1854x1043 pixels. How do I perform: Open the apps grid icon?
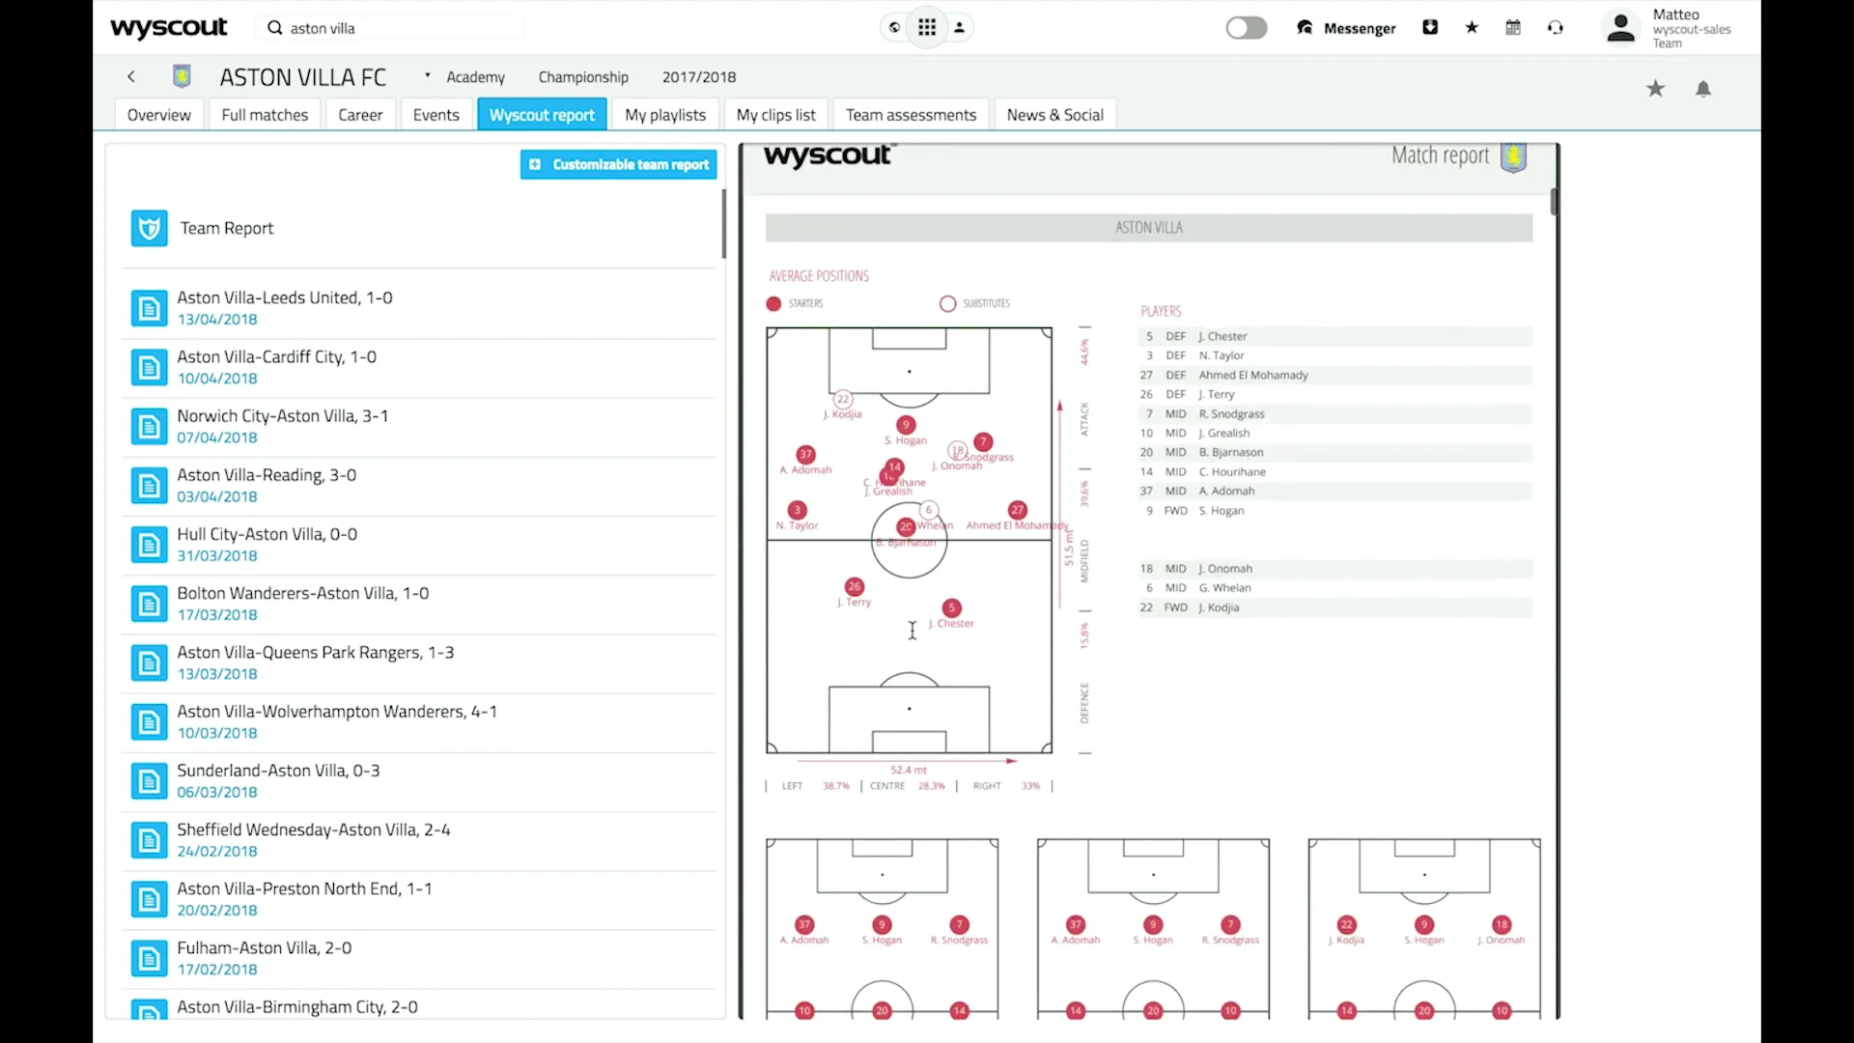tap(926, 26)
